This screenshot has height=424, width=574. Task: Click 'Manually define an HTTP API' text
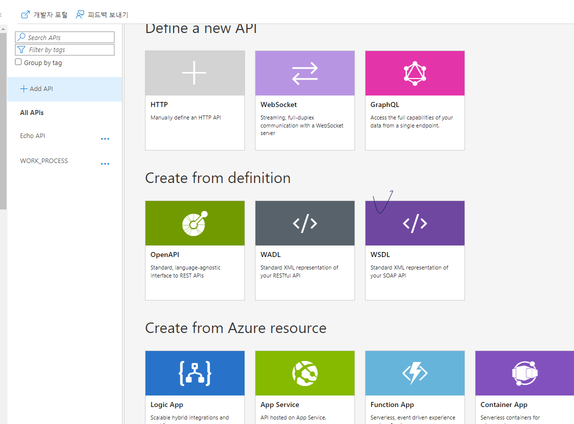(x=185, y=117)
